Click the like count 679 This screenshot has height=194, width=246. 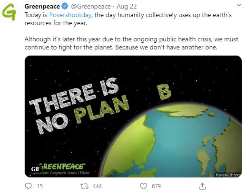(156, 186)
